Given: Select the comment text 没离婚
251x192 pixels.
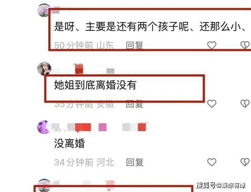Looking at the screenshot, I should click(69, 143).
